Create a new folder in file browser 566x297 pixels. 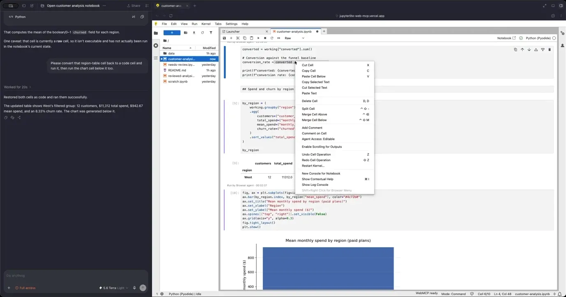[186, 32]
